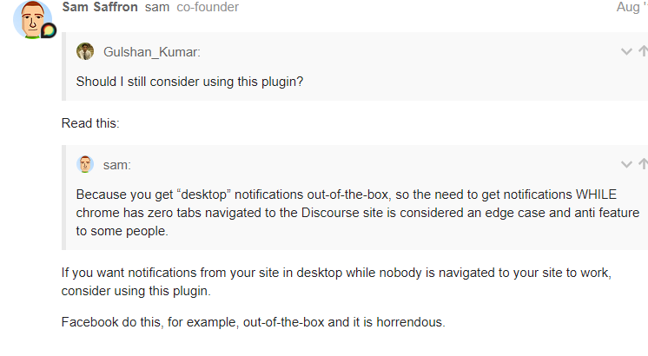The image size is (648, 356).
Task: Click the Gulshan_Kumar: quote title
Action: point(152,52)
